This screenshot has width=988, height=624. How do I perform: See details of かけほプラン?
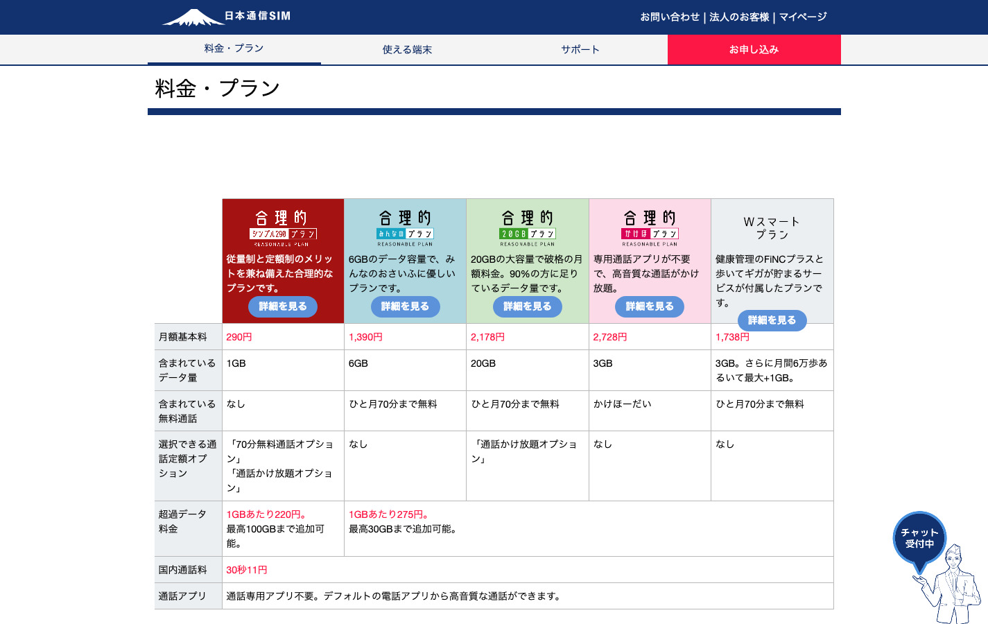coord(650,306)
